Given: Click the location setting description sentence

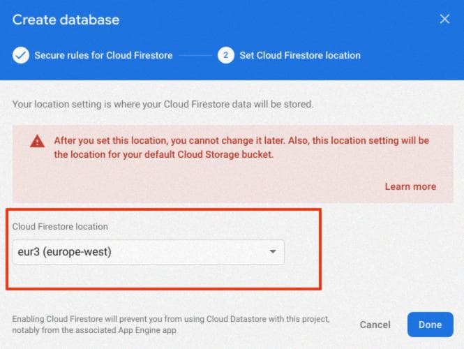Looking at the screenshot, I should [x=163, y=104].
